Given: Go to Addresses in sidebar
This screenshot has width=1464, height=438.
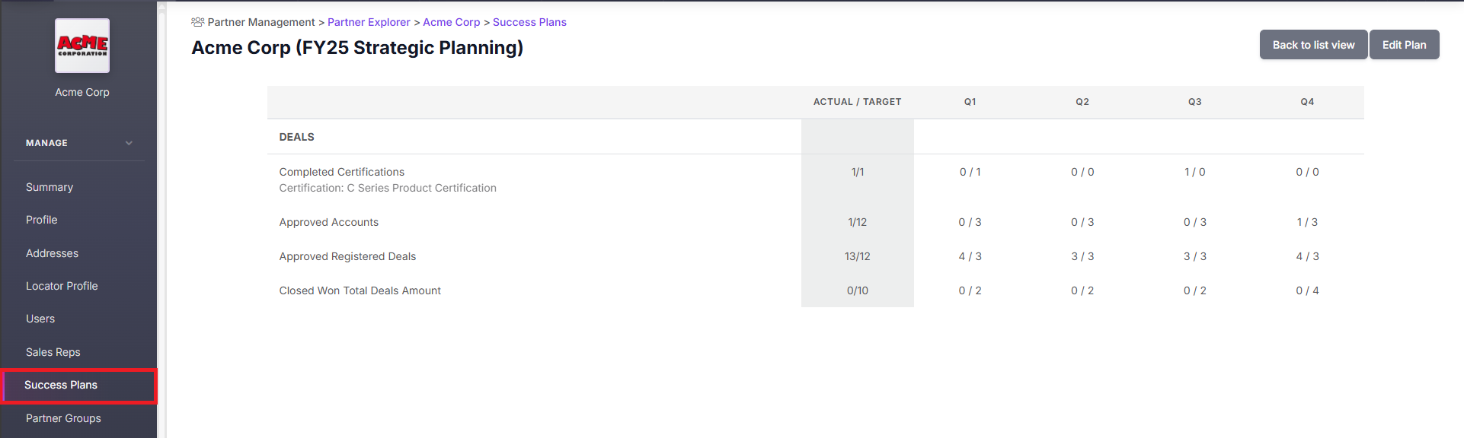Looking at the screenshot, I should click(52, 253).
